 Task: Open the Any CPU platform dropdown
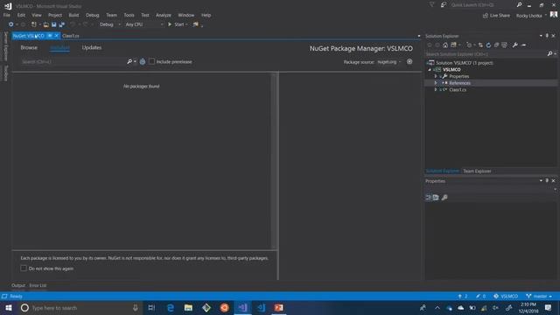click(x=144, y=24)
